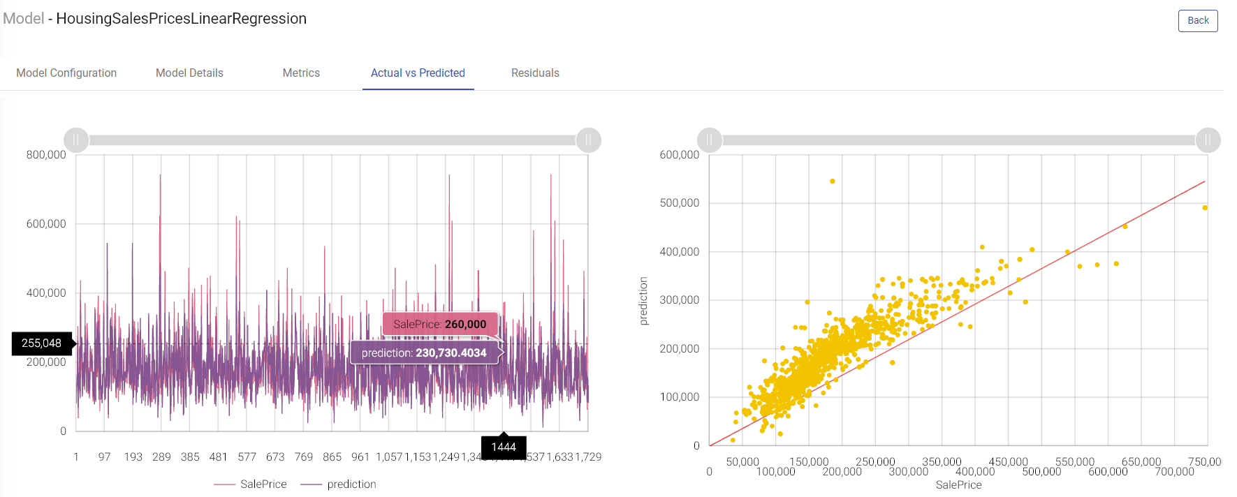Click the 481 label on the line chart x-axis
Image resolution: width=1237 pixels, height=497 pixels.
(x=218, y=457)
